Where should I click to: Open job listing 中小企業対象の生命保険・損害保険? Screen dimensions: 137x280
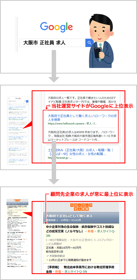click(x=81, y=231)
